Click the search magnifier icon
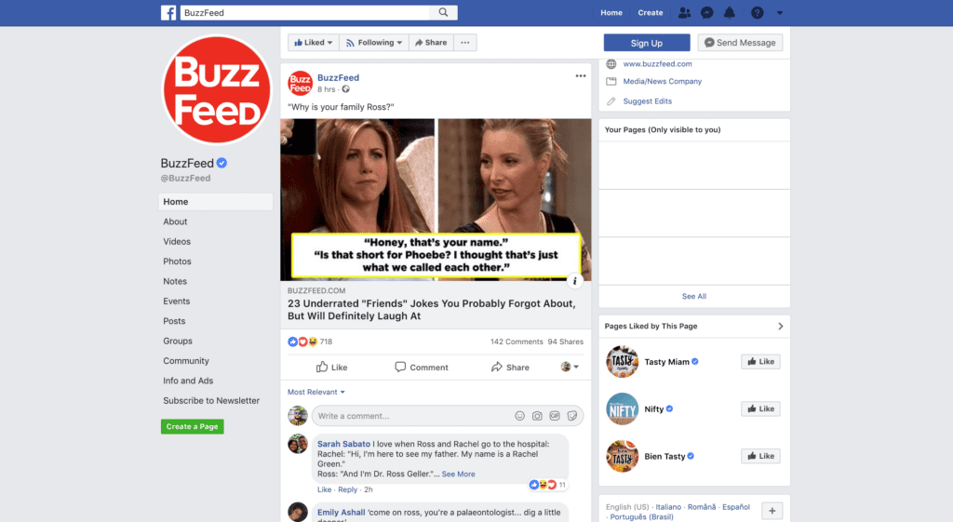 (x=443, y=12)
